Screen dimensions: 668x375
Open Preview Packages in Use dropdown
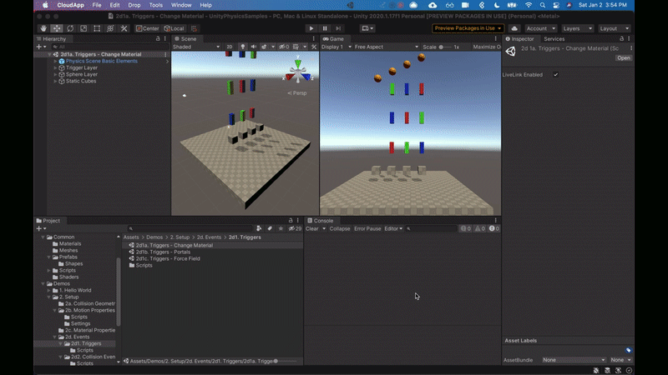[x=468, y=28]
